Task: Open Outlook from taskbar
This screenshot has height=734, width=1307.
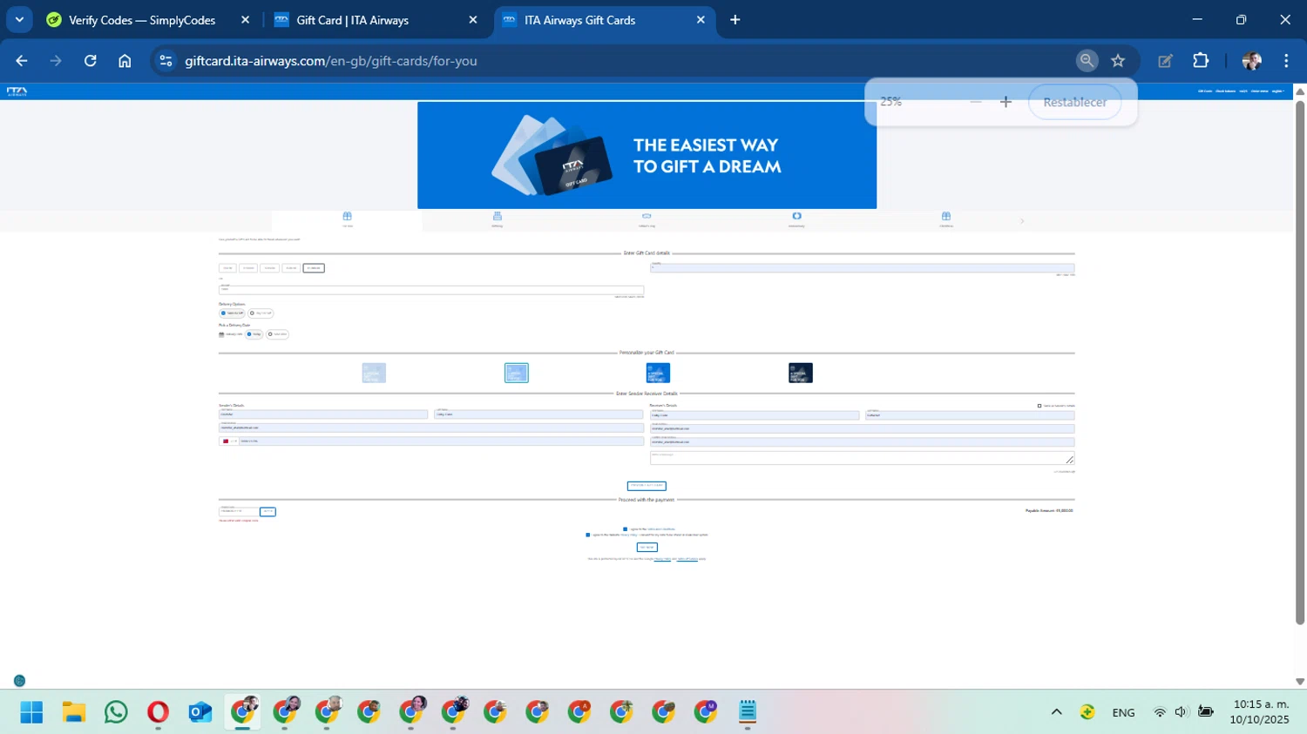Action: 200,712
